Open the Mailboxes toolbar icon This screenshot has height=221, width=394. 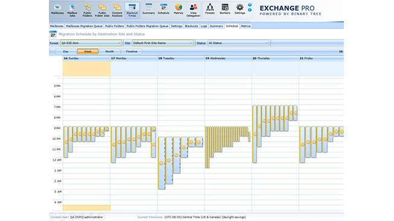pos(57,10)
